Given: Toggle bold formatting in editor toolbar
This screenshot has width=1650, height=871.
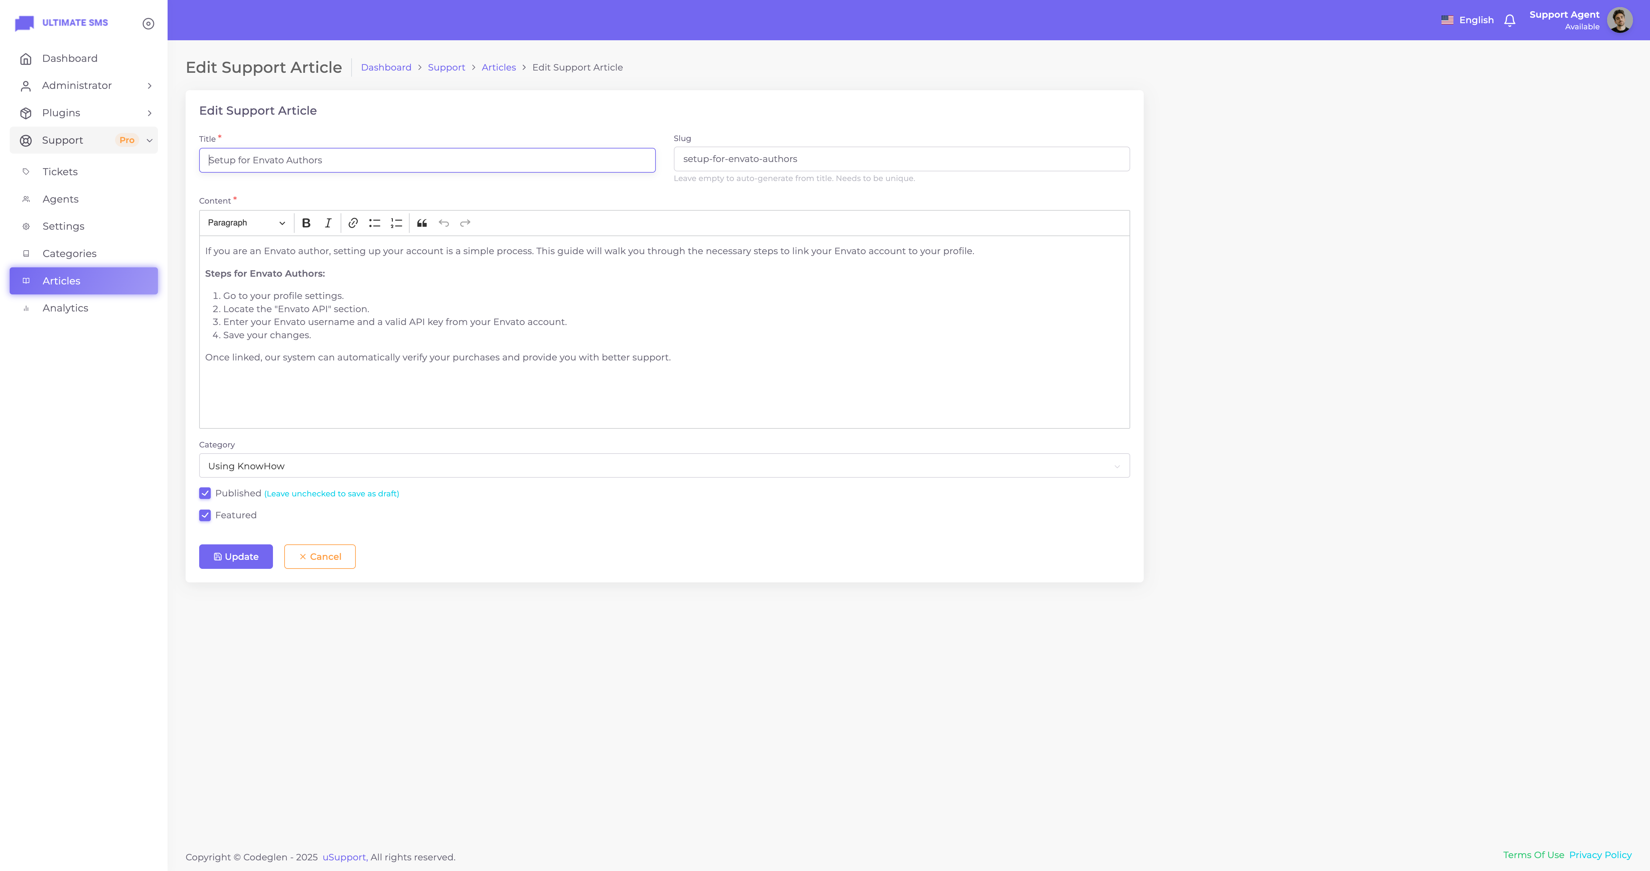Looking at the screenshot, I should click(306, 223).
